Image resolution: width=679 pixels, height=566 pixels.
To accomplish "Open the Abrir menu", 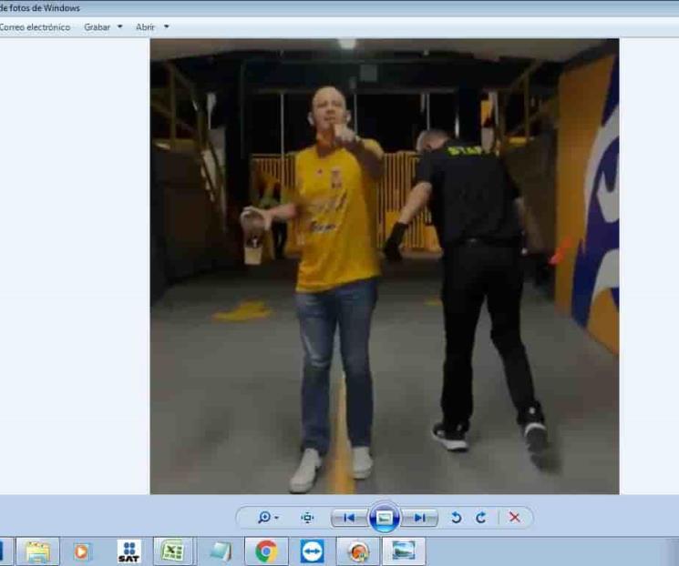I will pyautogui.click(x=145, y=26).
